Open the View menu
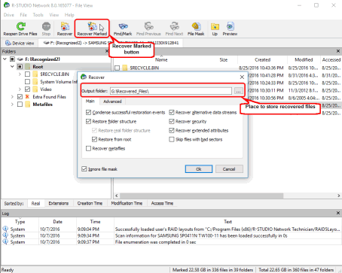Image resolution: width=342 pixels, height=273 pixels. click(x=53, y=15)
